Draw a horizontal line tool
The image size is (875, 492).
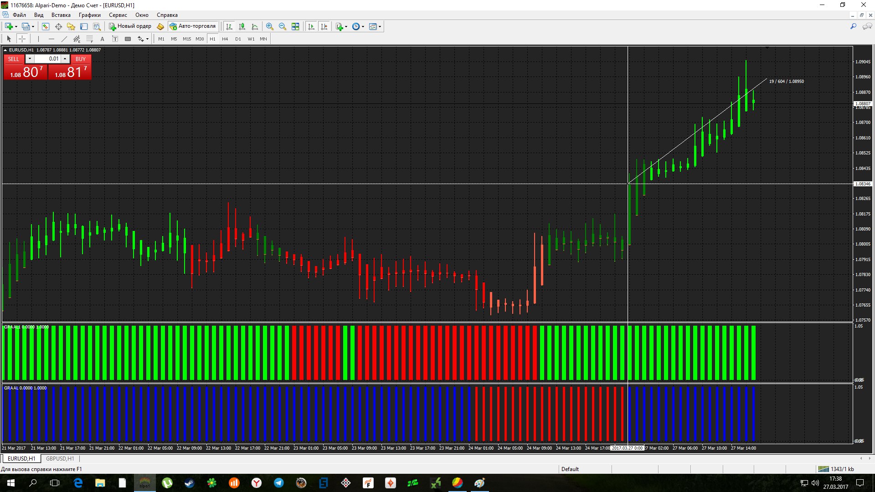[x=51, y=39]
